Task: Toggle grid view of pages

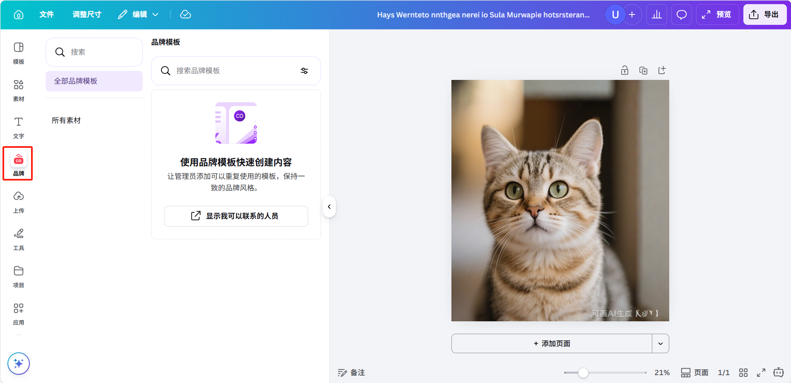Action: pos(743,373)
